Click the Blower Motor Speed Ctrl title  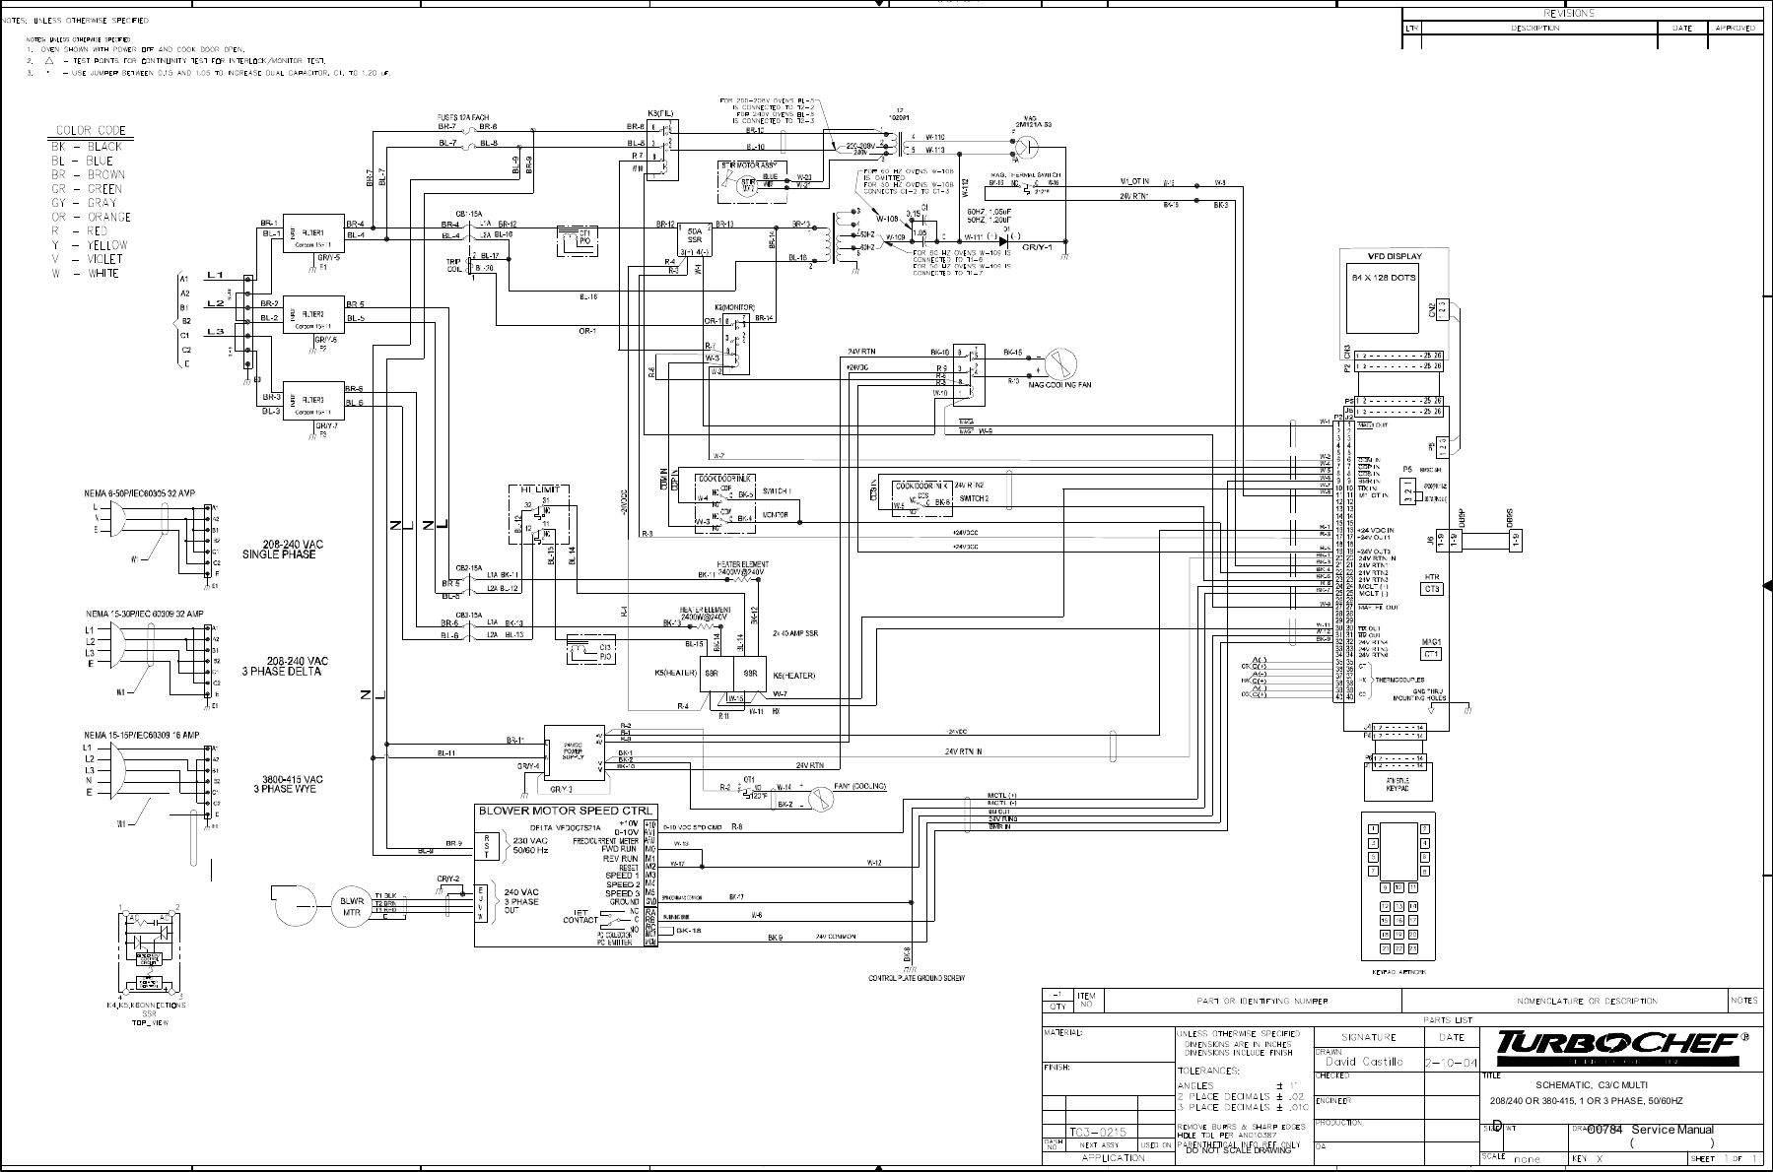coord(565,812)
